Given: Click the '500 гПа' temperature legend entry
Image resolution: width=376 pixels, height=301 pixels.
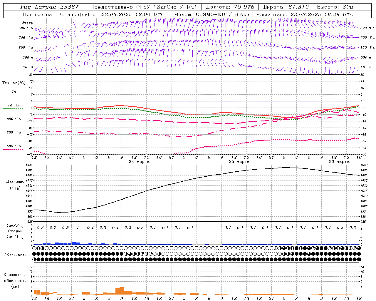Looking at the screenshot, I should [14, 146].
